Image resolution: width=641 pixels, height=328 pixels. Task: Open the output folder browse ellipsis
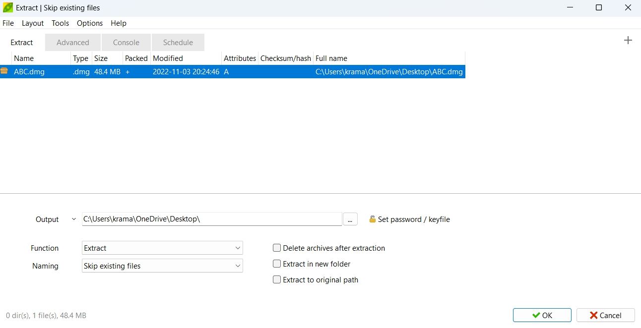(350, 219)
